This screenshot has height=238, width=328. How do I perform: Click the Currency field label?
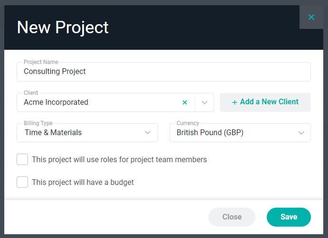click(187, 123)
